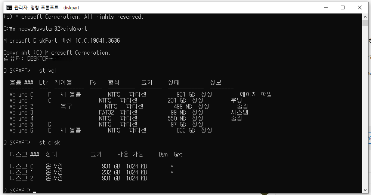Image resolution: width=371 pixels, height=195 pixels.
Task: Click the 'C:\Windows\system32>diskpart' line
Action: pos(45,29)
